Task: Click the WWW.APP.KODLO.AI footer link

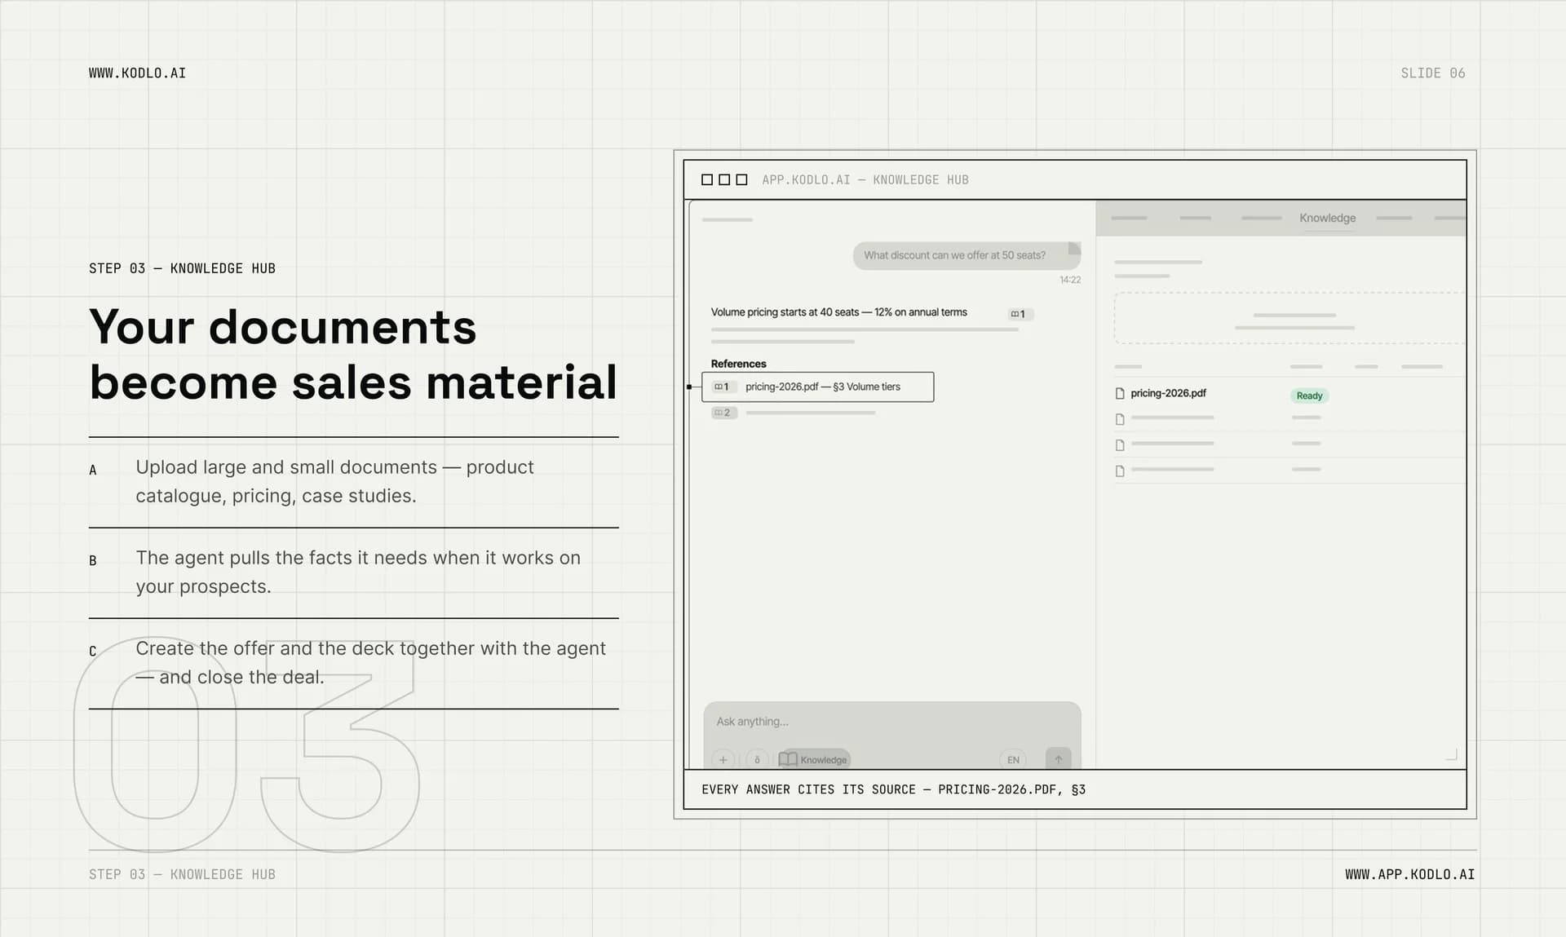Action: (1409, 874)
